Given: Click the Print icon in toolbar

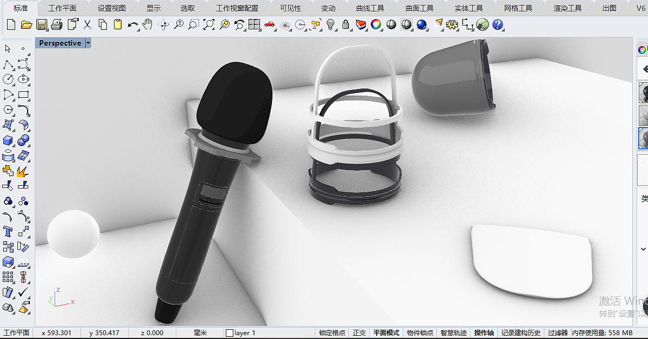Looking at the screenshot, I should pos(57,25).
